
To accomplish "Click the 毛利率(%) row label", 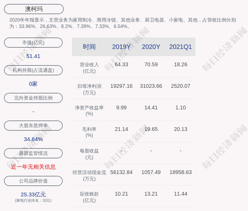I will [89, 132].
